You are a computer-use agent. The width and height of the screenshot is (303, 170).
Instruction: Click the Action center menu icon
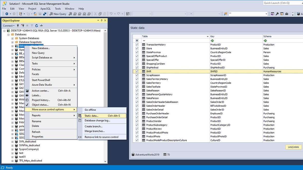coord(27,91)
